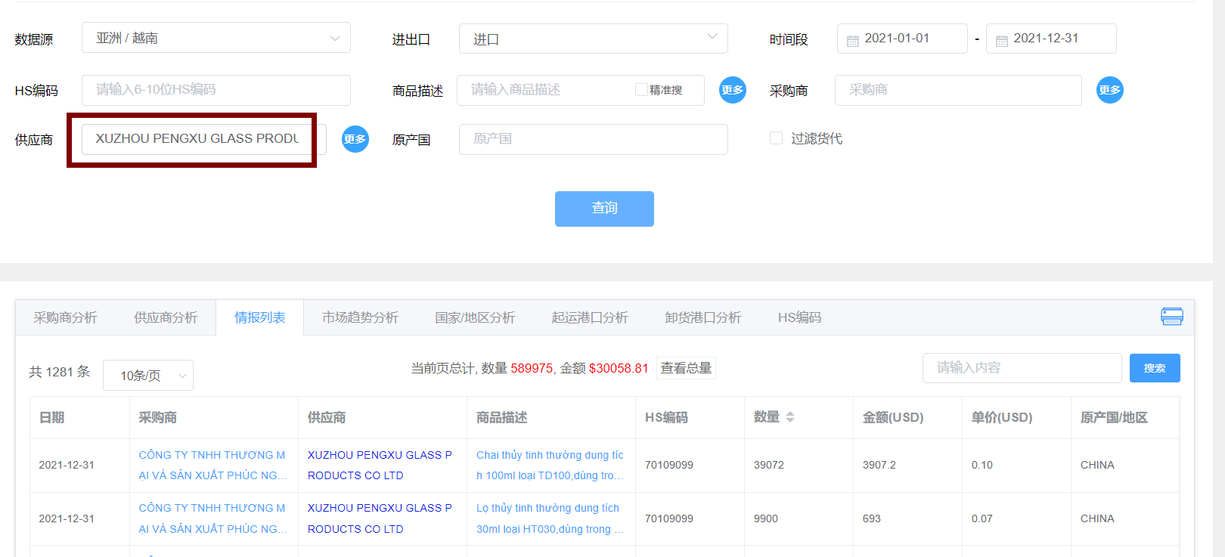Open the 进出口 dropdown showing 进口
The height and width of the screenshot is (557, 1225).
pyautogui.click(x=594, y=39)
